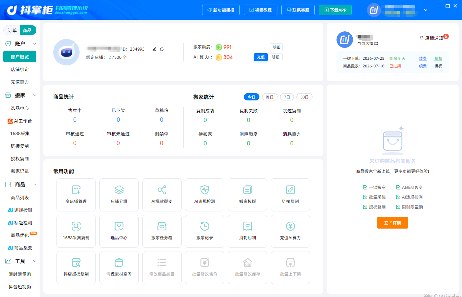Image resolution: width=462 pixels, height=297 pixels.
Task: Click the switch icon beside 当前店铺
Action: pos(376,44)
